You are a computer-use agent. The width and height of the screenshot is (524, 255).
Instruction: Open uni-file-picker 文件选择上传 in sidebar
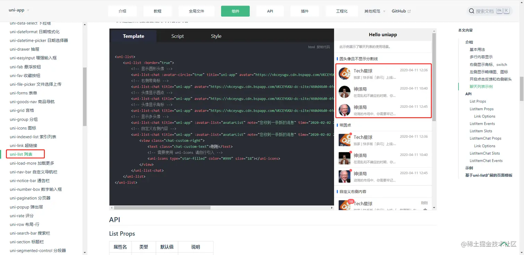point(36,84)
